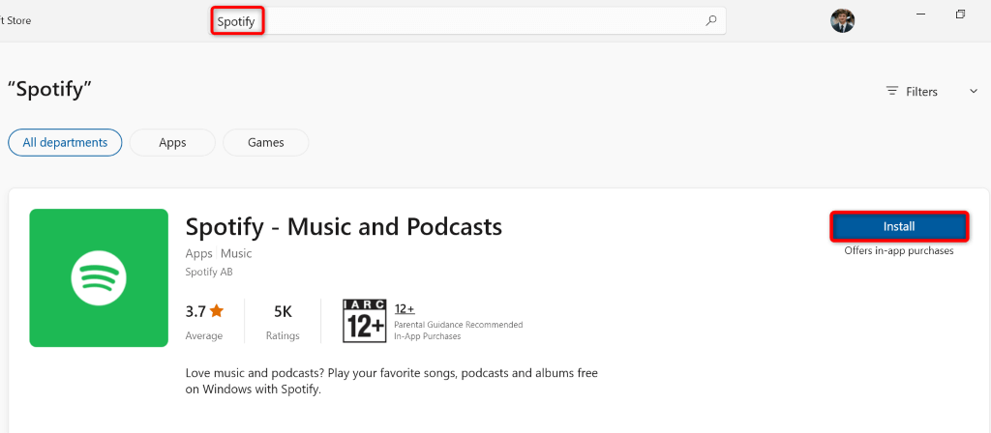This screenshot has width=991, height=433.
Task: Follow the underlined 12+ age rating link
Action: pyautogui.click(x=405, y=308)
